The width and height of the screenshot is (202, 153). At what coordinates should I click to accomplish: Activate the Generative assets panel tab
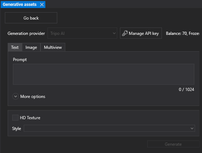20,5
